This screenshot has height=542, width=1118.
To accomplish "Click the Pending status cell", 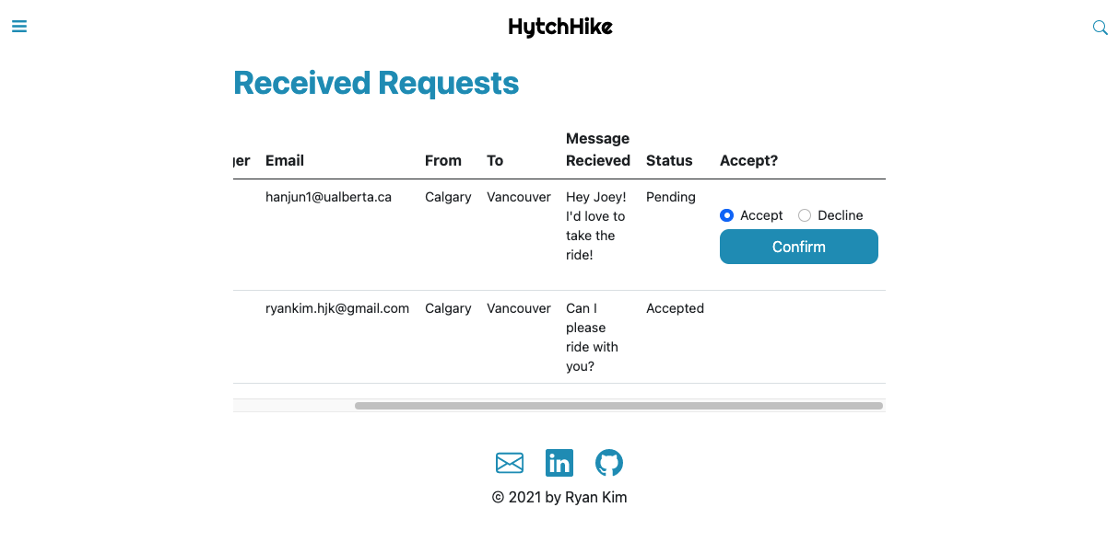I will [x=671, y=197].
